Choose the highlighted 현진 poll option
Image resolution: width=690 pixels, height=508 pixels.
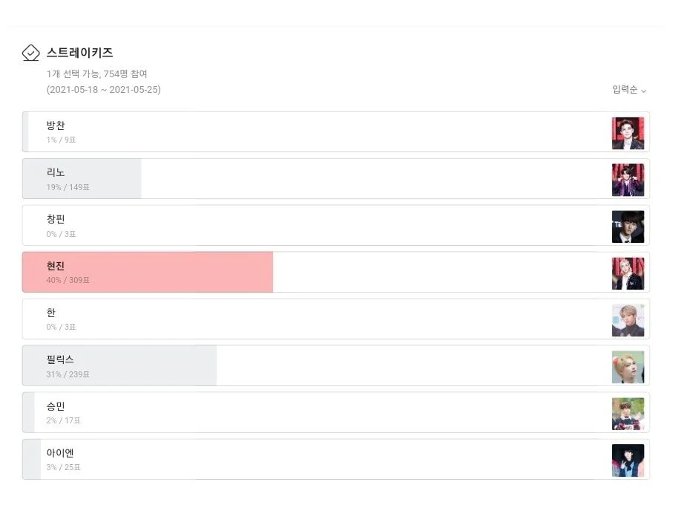[336, 272]
